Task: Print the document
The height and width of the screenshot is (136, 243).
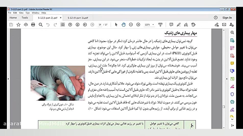Action: point(33,25)
